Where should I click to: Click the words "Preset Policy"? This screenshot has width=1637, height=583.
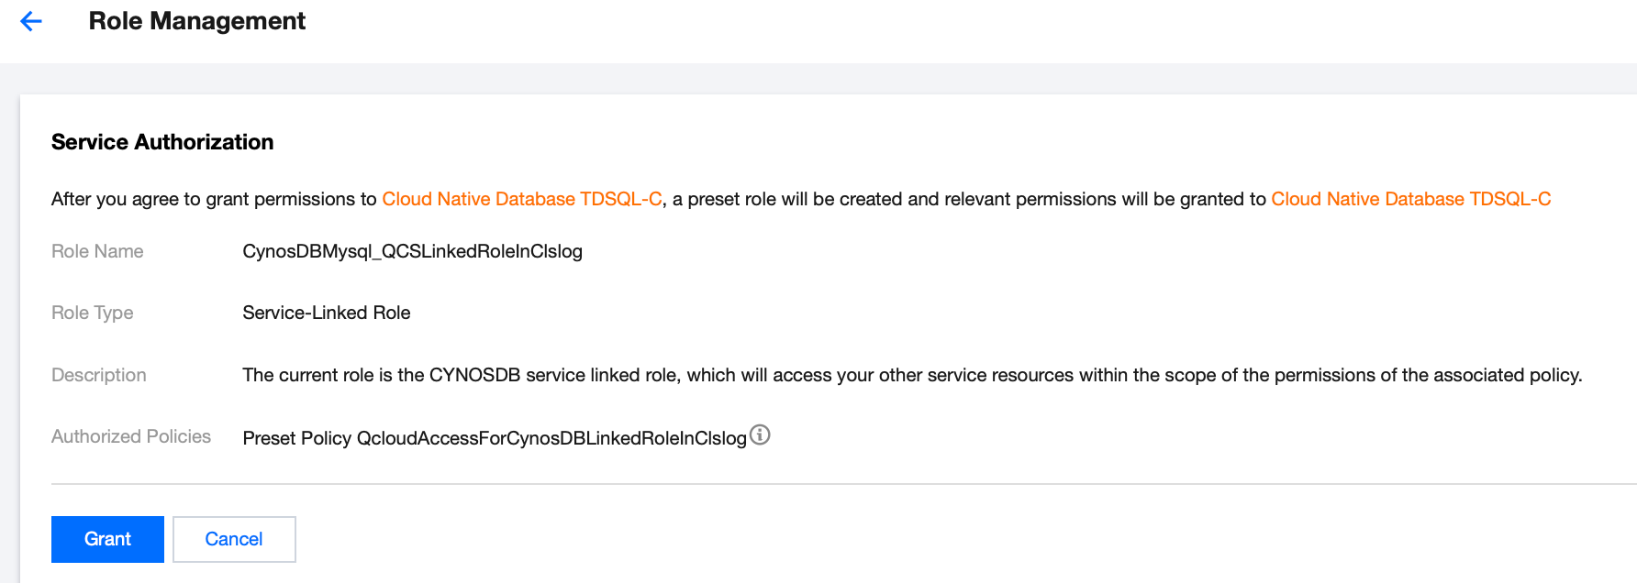(x=296, y=438)
